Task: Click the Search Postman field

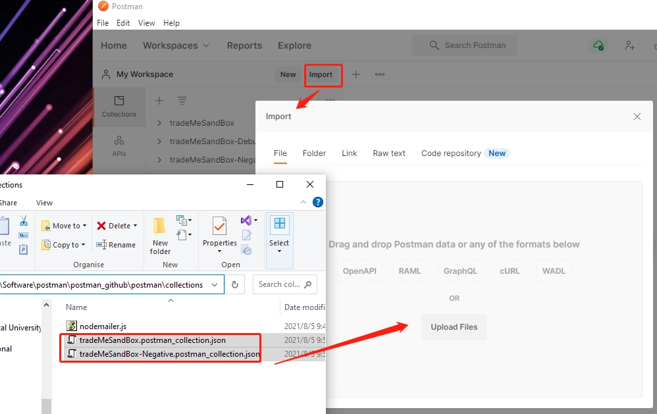Action: tap(465, 45)
